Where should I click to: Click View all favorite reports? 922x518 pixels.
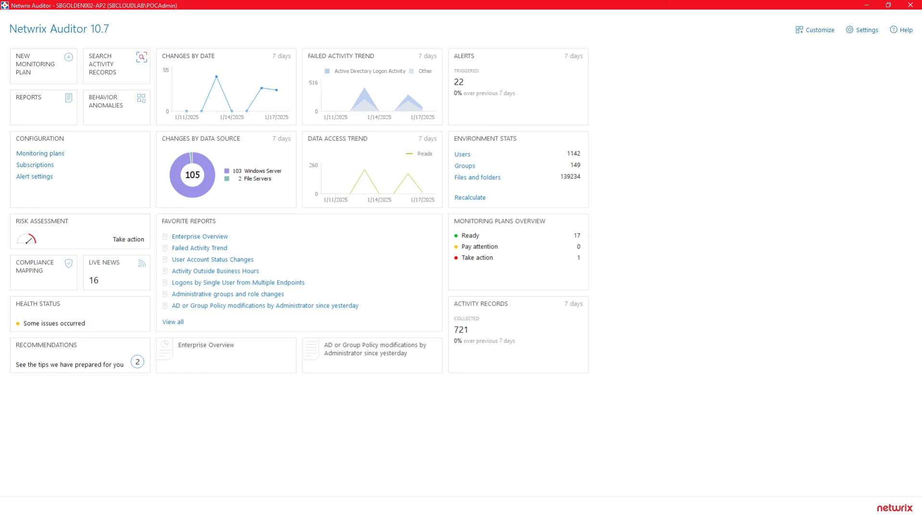tap(173, 322)
